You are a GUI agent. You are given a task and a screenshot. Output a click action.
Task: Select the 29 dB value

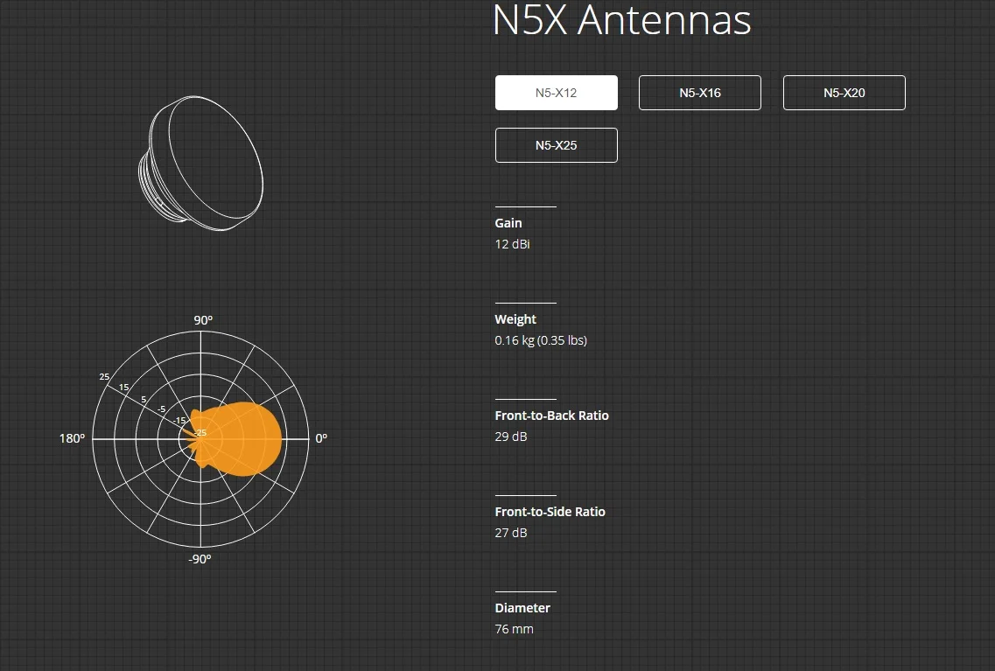(x=511, y=437)
